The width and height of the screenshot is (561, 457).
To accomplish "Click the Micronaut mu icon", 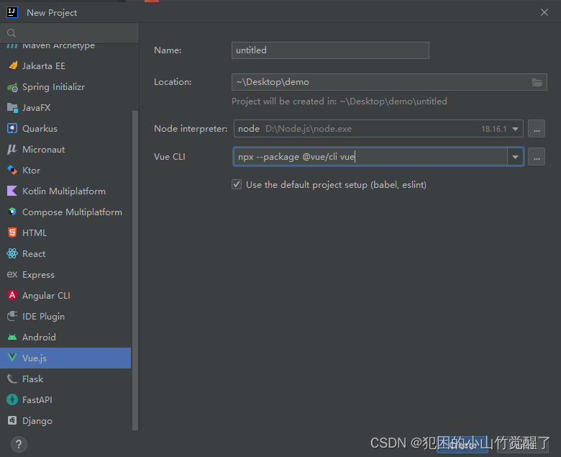I will tap(12, 149).
